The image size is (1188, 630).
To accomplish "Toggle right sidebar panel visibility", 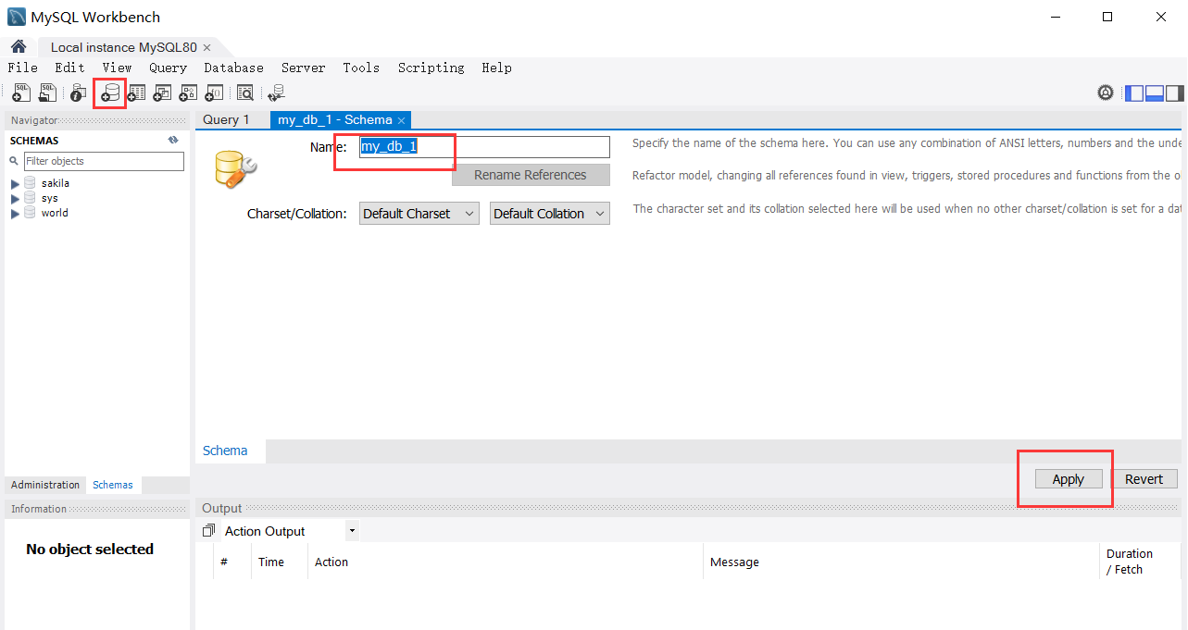I will tap(1175, 93).
